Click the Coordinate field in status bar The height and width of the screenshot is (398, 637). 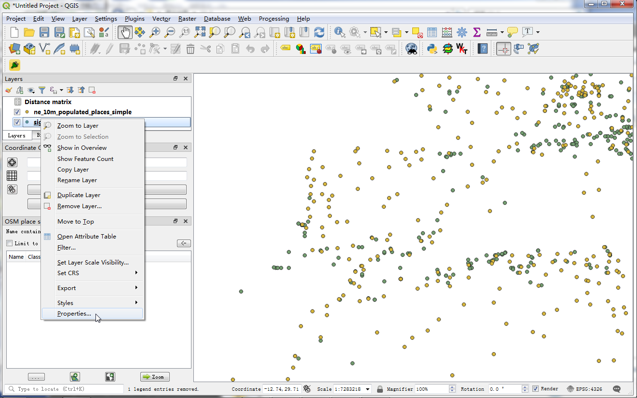tap(282, 389)
